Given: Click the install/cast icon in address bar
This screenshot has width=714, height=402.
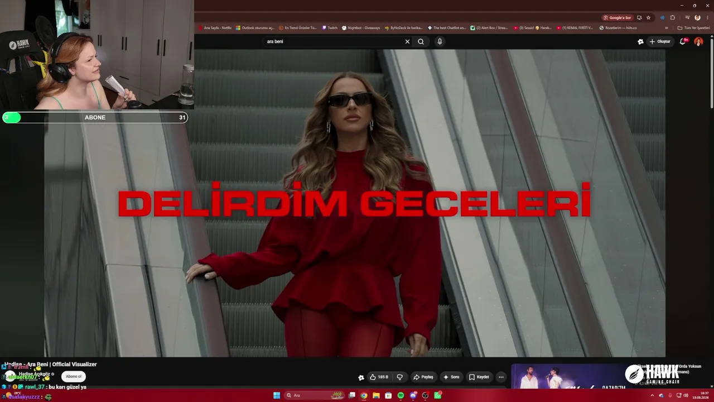Looking at the screenshot, I should click(x=639, y=17).
